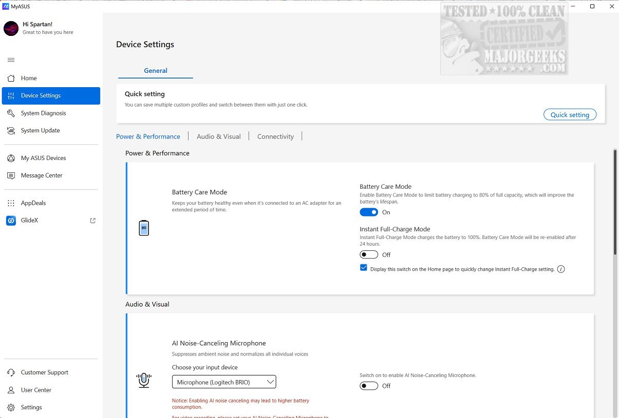The height and width of the screenshot is (418, 619).
Task: Click the info icon beside Instant Full-Charge checkbox
Action: (561, 269)
